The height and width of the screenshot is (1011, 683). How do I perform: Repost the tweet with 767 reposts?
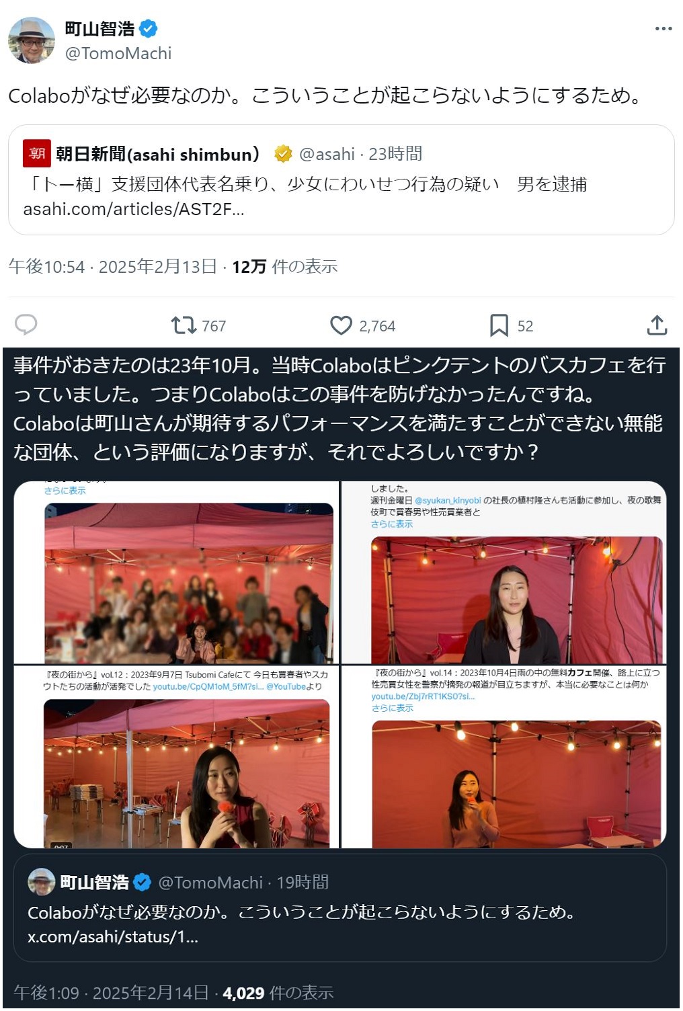click(x=183, y=325)
